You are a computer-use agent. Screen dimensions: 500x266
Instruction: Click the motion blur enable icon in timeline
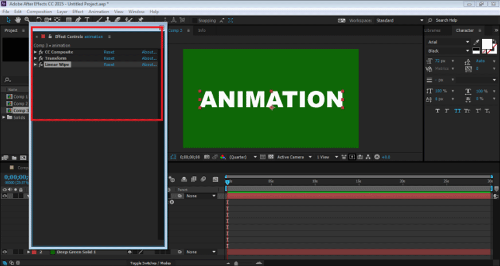203,179
